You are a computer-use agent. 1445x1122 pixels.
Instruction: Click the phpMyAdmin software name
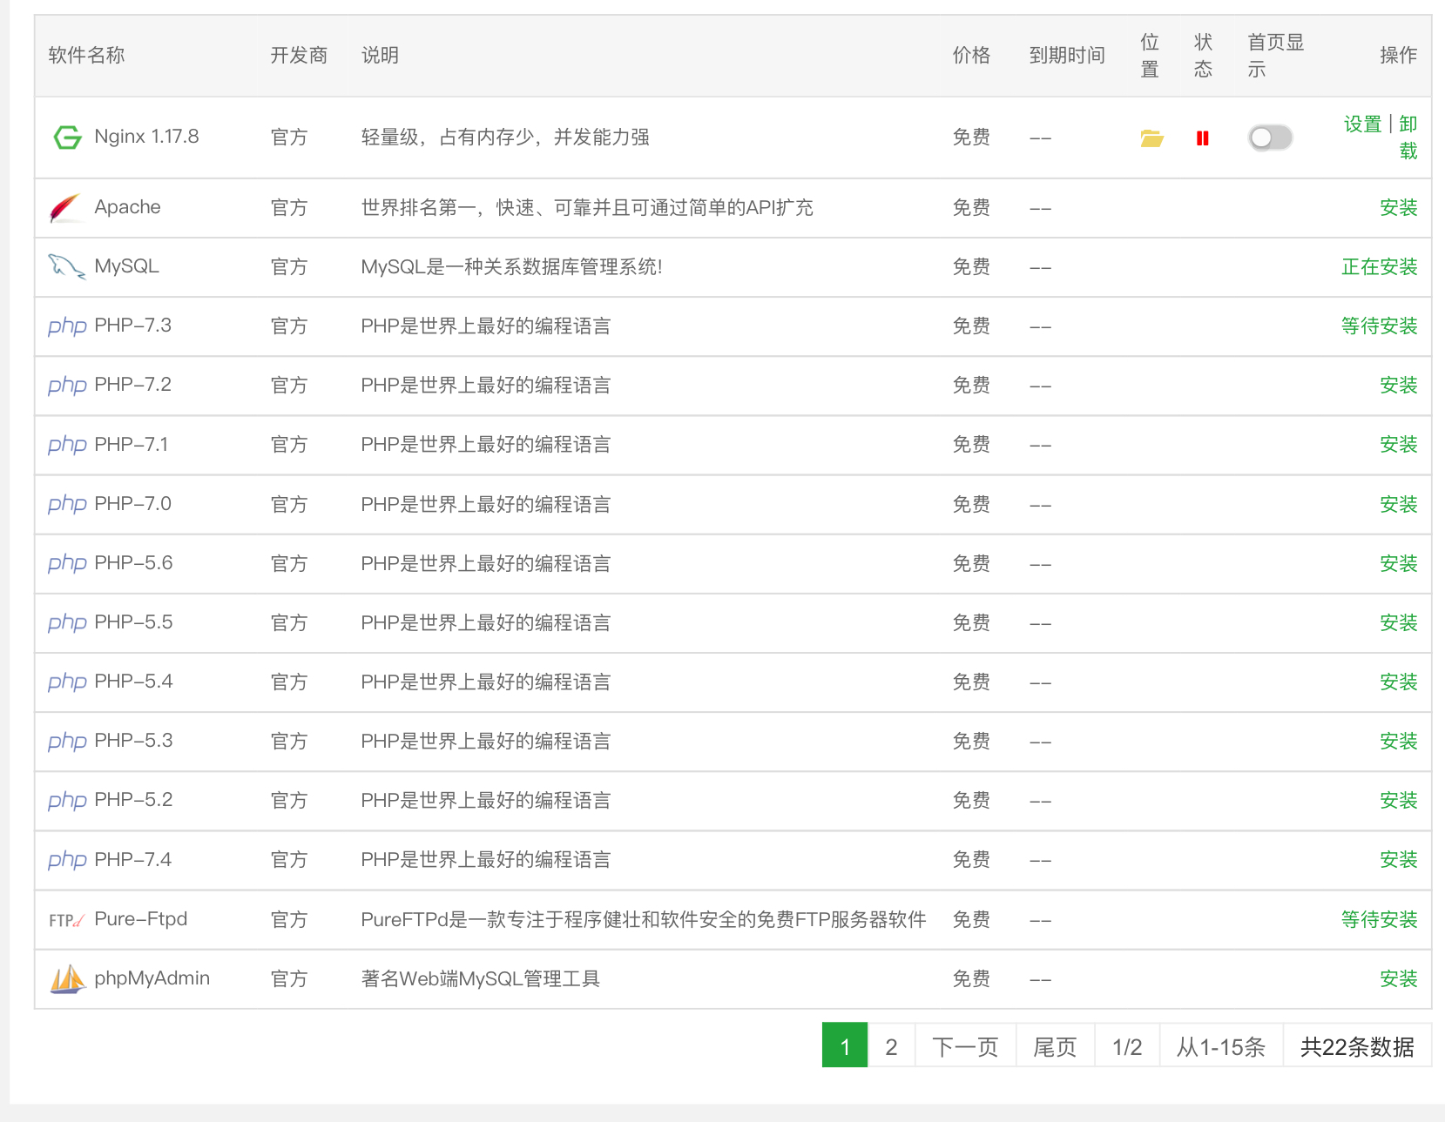pyautogui.click(x=152, y=978)
